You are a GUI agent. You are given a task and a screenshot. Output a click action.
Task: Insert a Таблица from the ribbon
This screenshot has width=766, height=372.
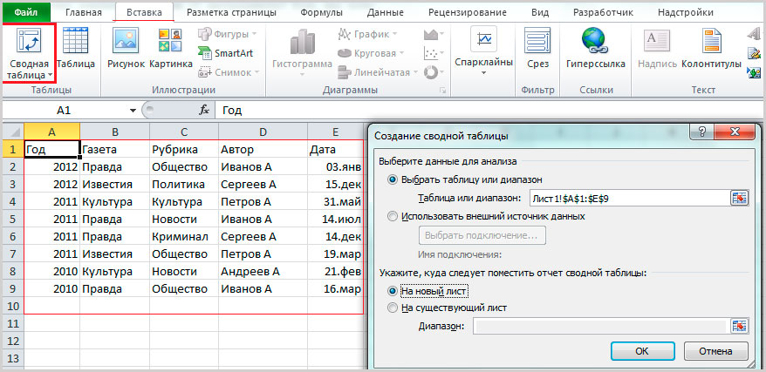point(76,40)
